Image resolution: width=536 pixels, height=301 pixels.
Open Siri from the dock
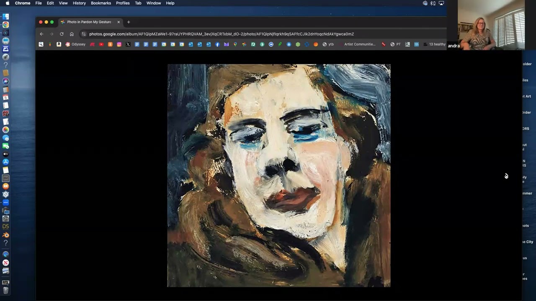click(5, 81)
